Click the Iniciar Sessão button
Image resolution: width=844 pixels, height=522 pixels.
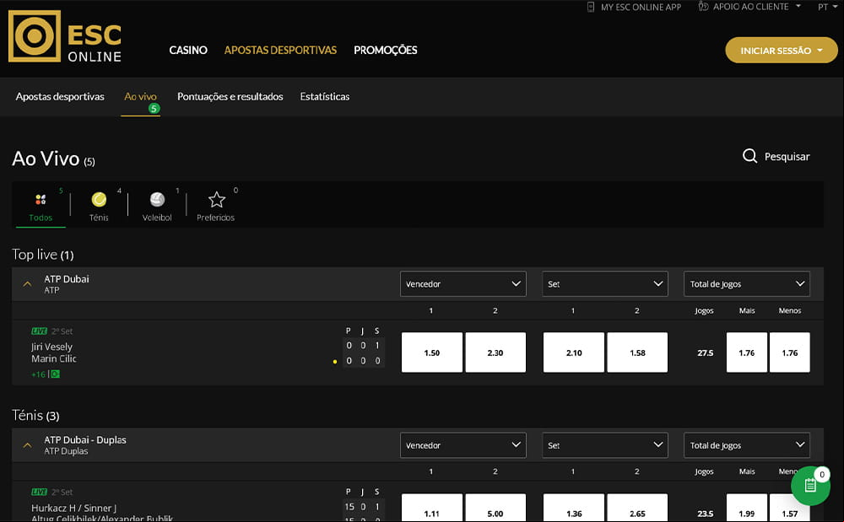coord(781,50)
